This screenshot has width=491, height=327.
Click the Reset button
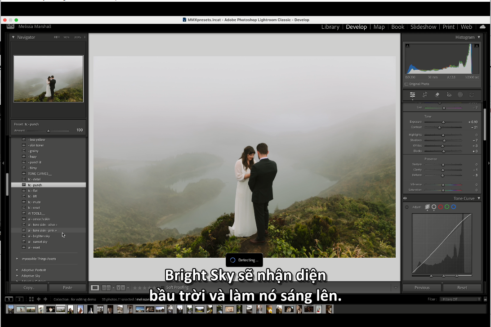pos(462,287)
